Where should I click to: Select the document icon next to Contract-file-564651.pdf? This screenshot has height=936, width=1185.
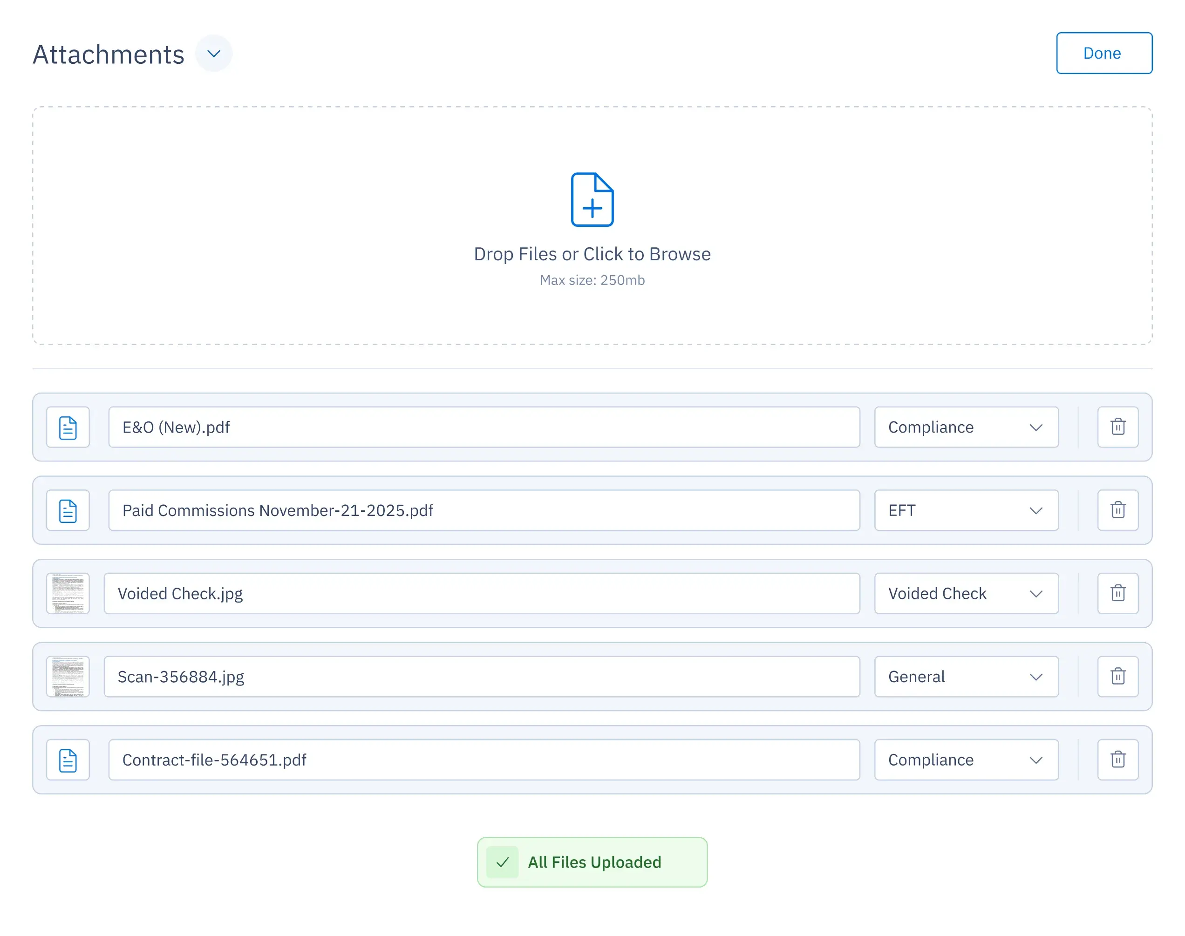pyautogui.click(x=68, y=760)
